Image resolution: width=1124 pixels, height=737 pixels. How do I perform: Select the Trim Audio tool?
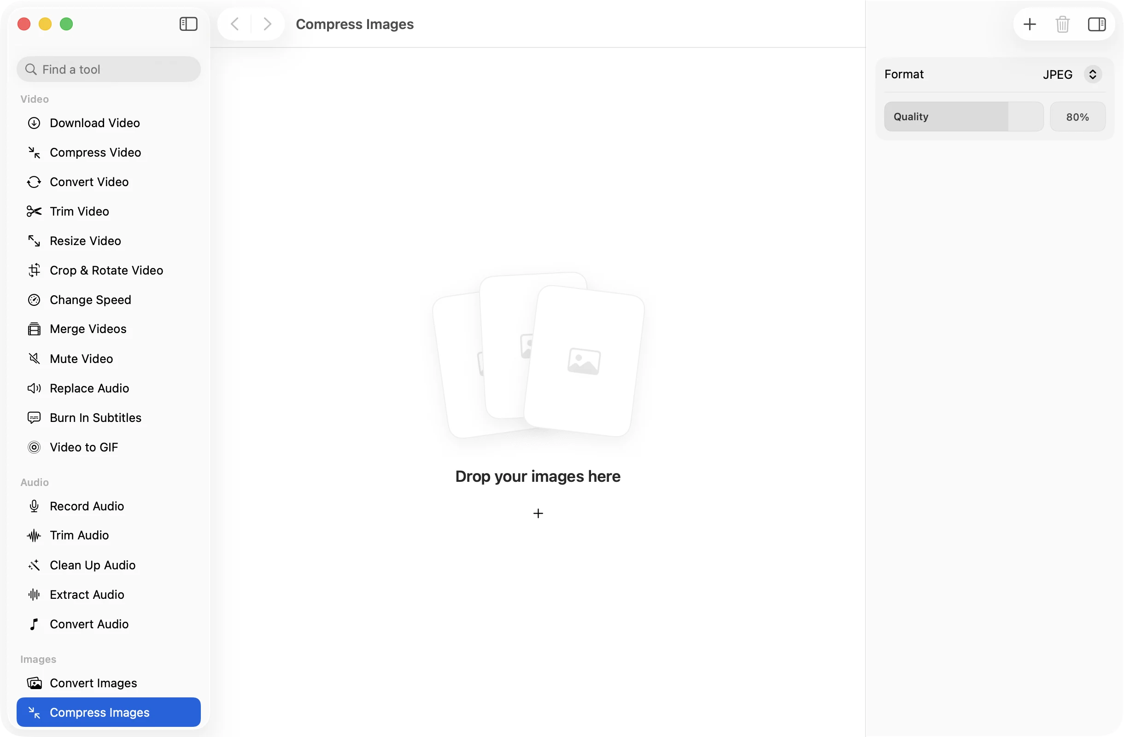[x=108, y=535]
